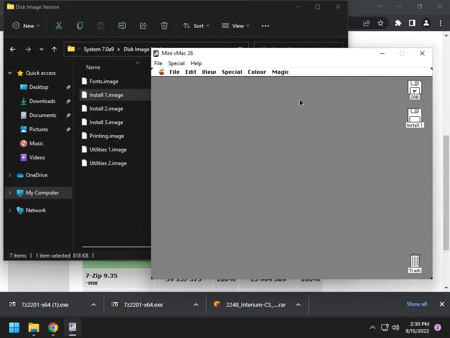Open the emulated Mac's Colour menu
The image size is (450, 338).
[257, 72]
